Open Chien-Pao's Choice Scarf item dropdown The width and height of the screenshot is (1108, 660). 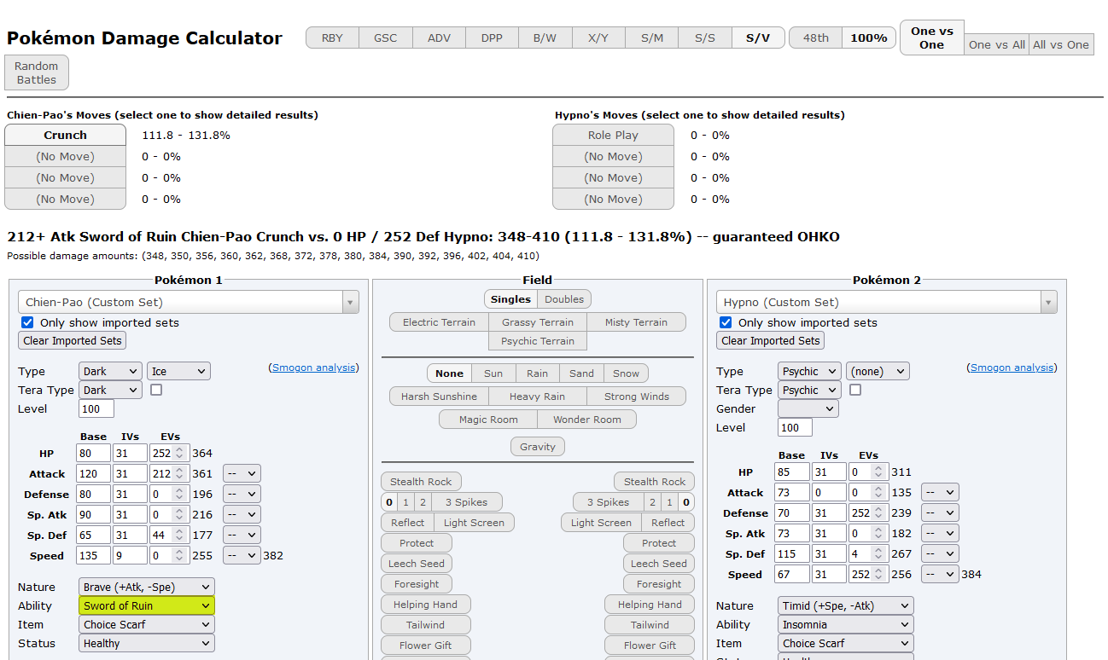[x=147, y=624]
